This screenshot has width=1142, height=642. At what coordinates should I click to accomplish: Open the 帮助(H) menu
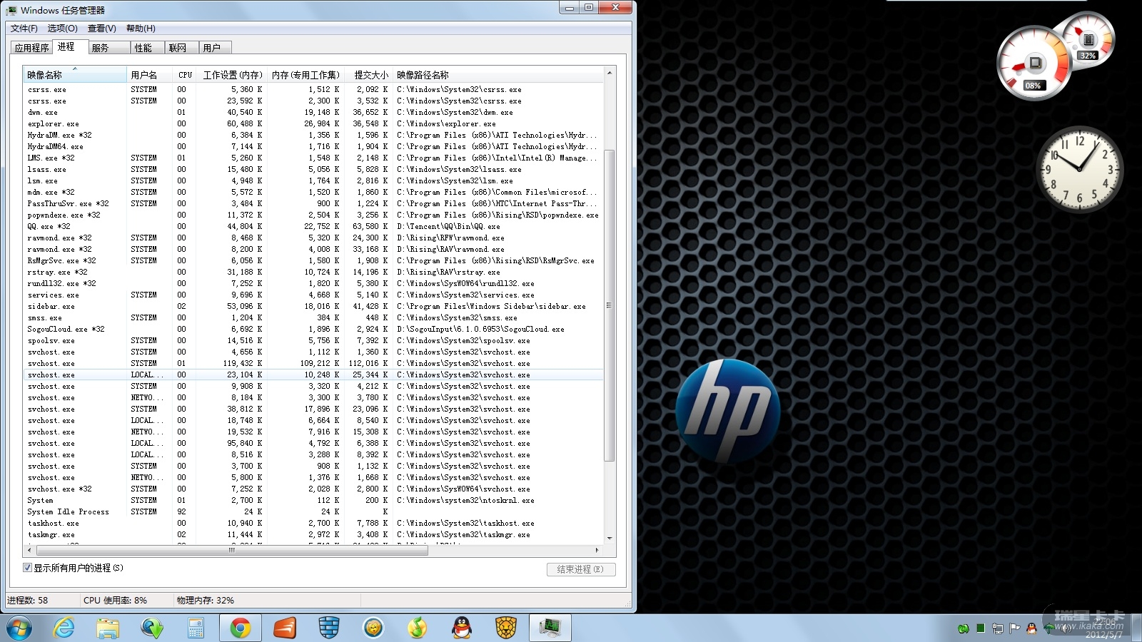[x=141, y=29]
